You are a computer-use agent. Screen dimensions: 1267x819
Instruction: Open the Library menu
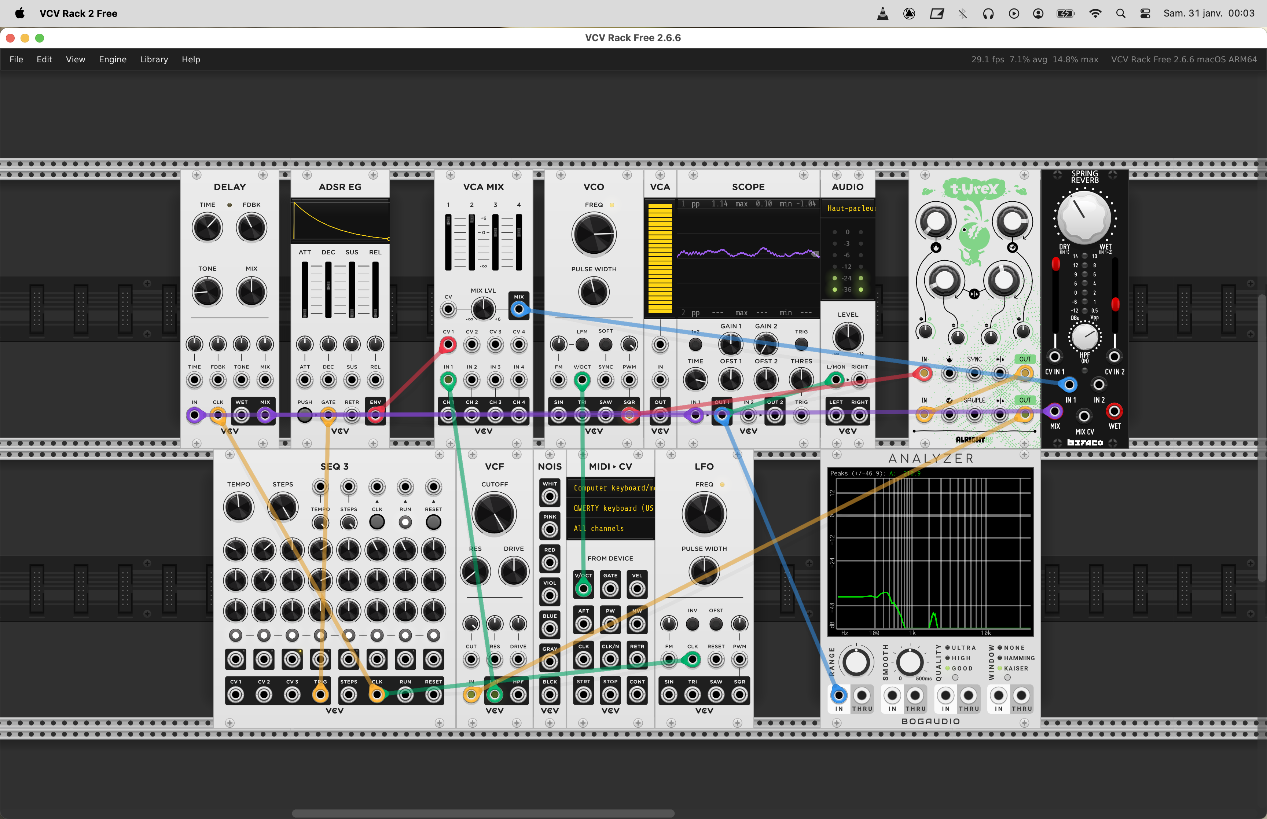point(154,59)
